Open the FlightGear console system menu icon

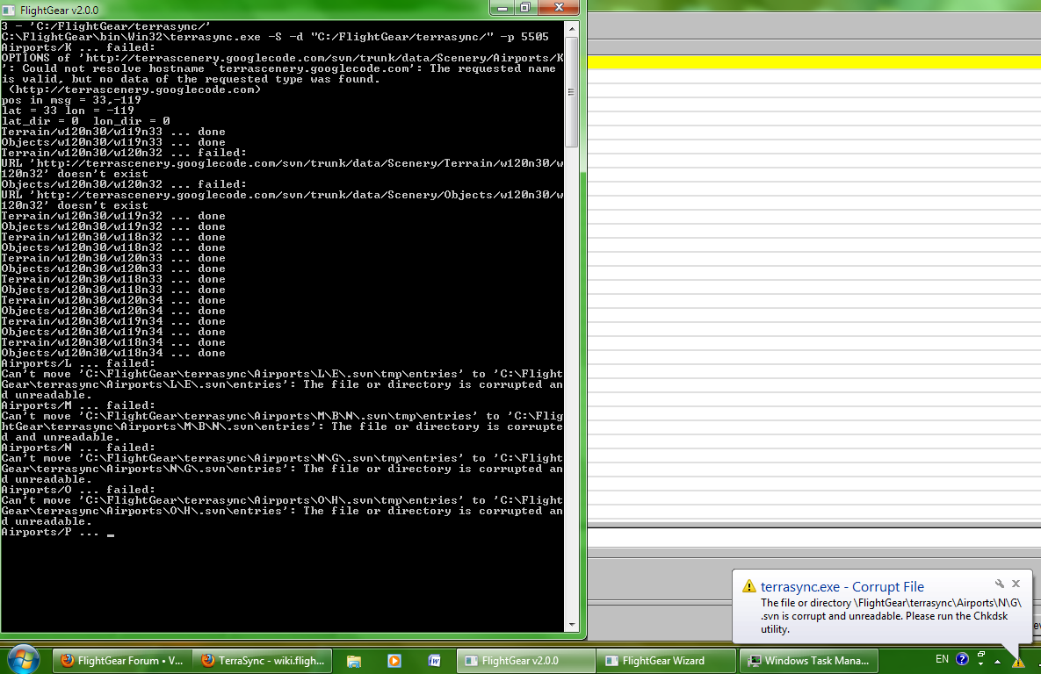point(9,10)
